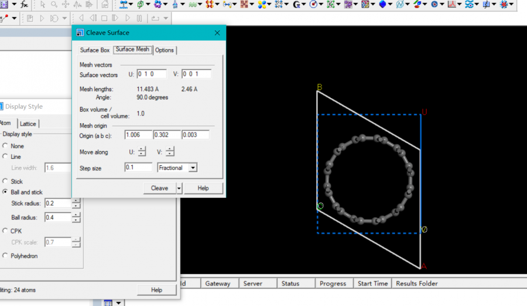Click the fx function icon in toolbar
The image size is (527, 306).
coord(24,4)
